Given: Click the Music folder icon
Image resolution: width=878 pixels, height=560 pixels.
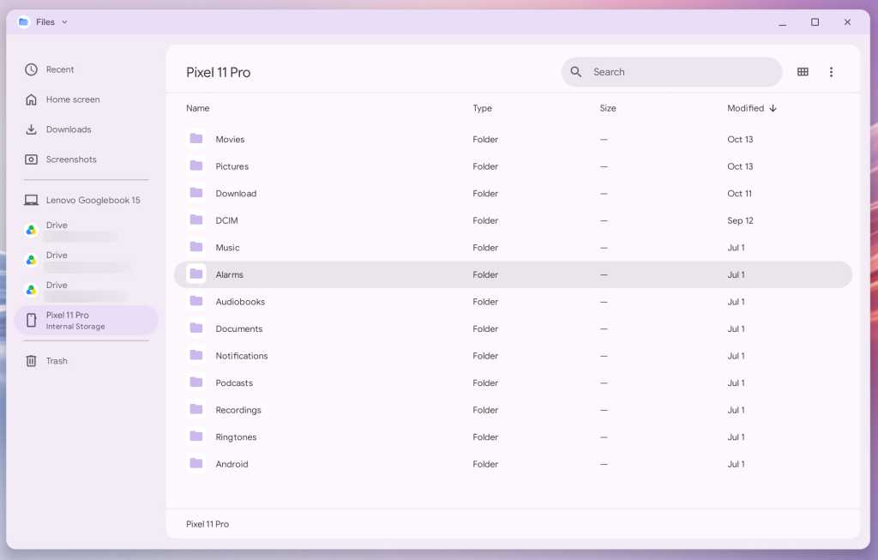Looking at the screenshot, I should point(196,246).
